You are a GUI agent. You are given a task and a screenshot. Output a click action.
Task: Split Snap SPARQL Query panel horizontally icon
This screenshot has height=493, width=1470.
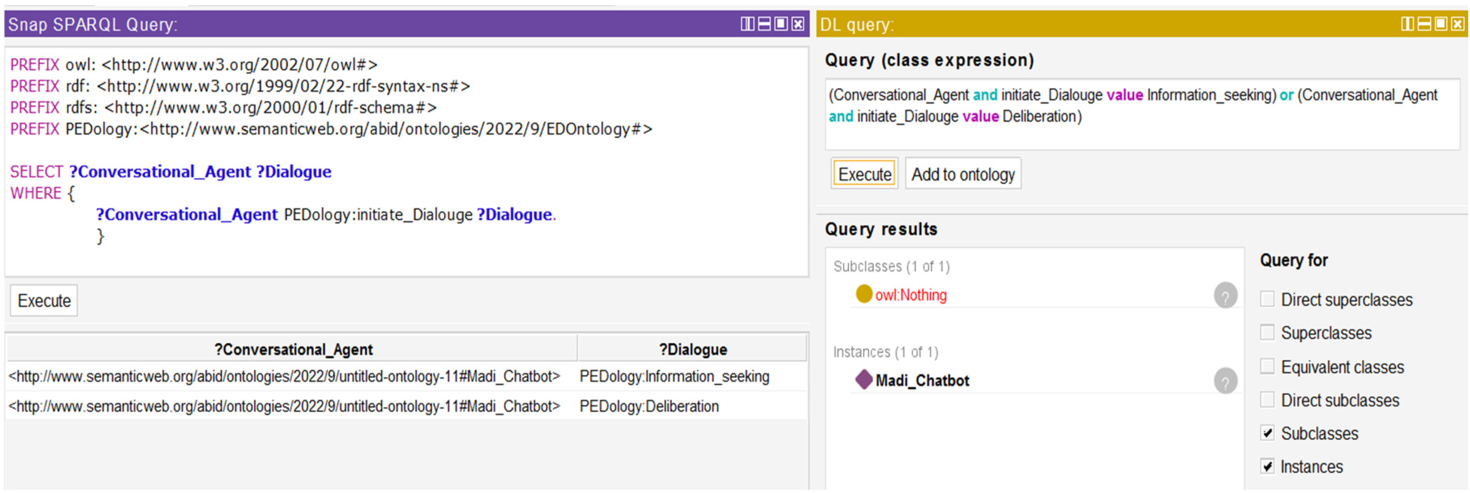pyautogui.click(x=763, y=24)
